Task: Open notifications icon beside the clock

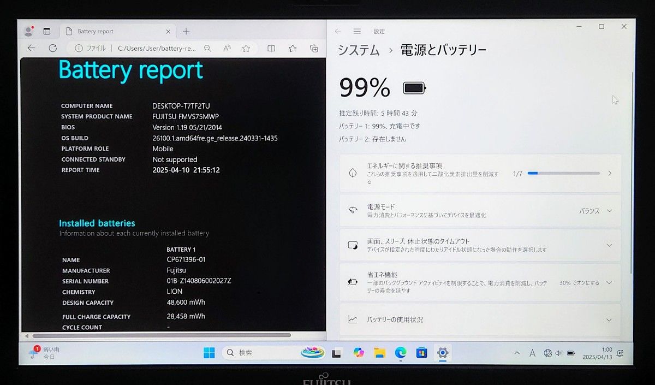Action: (621, 353)
